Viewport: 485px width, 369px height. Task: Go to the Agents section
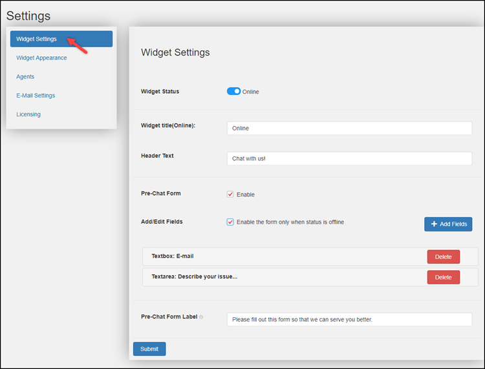pos(25,77)
